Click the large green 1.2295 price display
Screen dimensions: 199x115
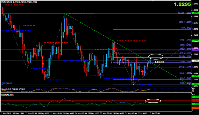coord(182,4)
